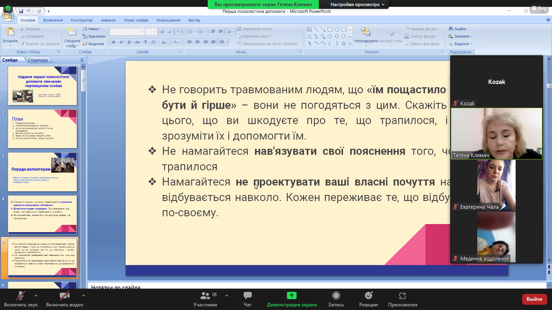
Task: Select slide 3 thumbnail Поради волонтерам
Action: (x=42, y=172)
